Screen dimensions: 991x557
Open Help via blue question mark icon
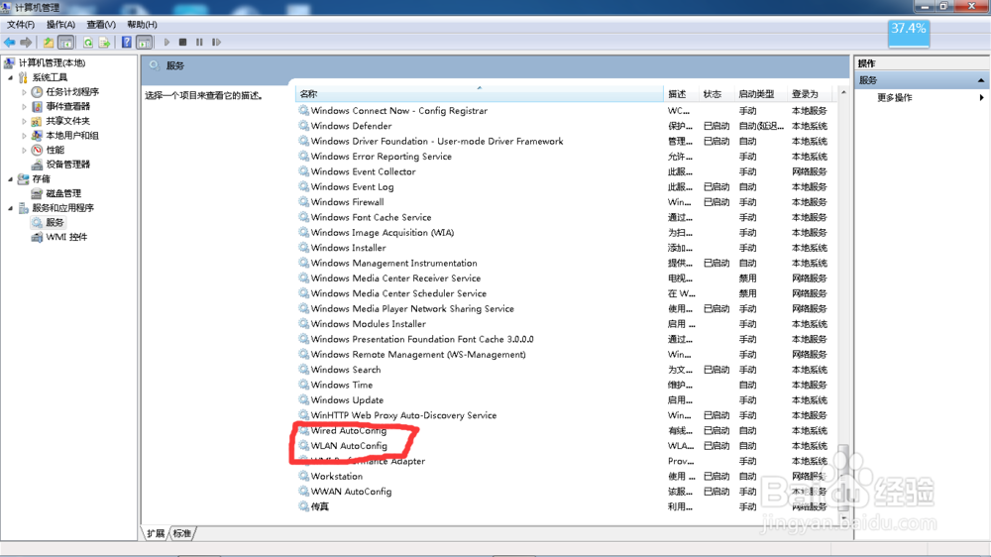click(127, 43)
